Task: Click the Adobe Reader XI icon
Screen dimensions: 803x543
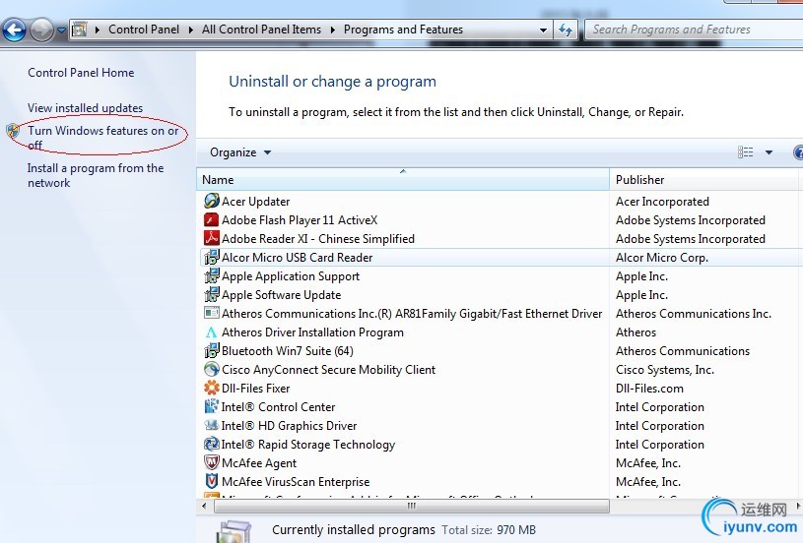Action: click(212, 238)
